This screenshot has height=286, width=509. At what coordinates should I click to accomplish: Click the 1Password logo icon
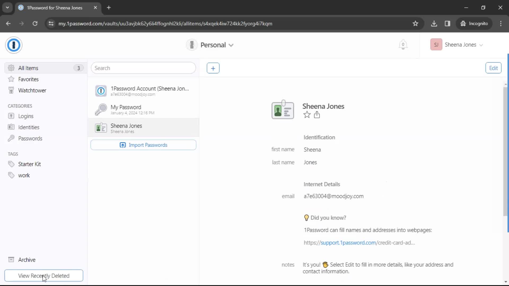(14, 45)
